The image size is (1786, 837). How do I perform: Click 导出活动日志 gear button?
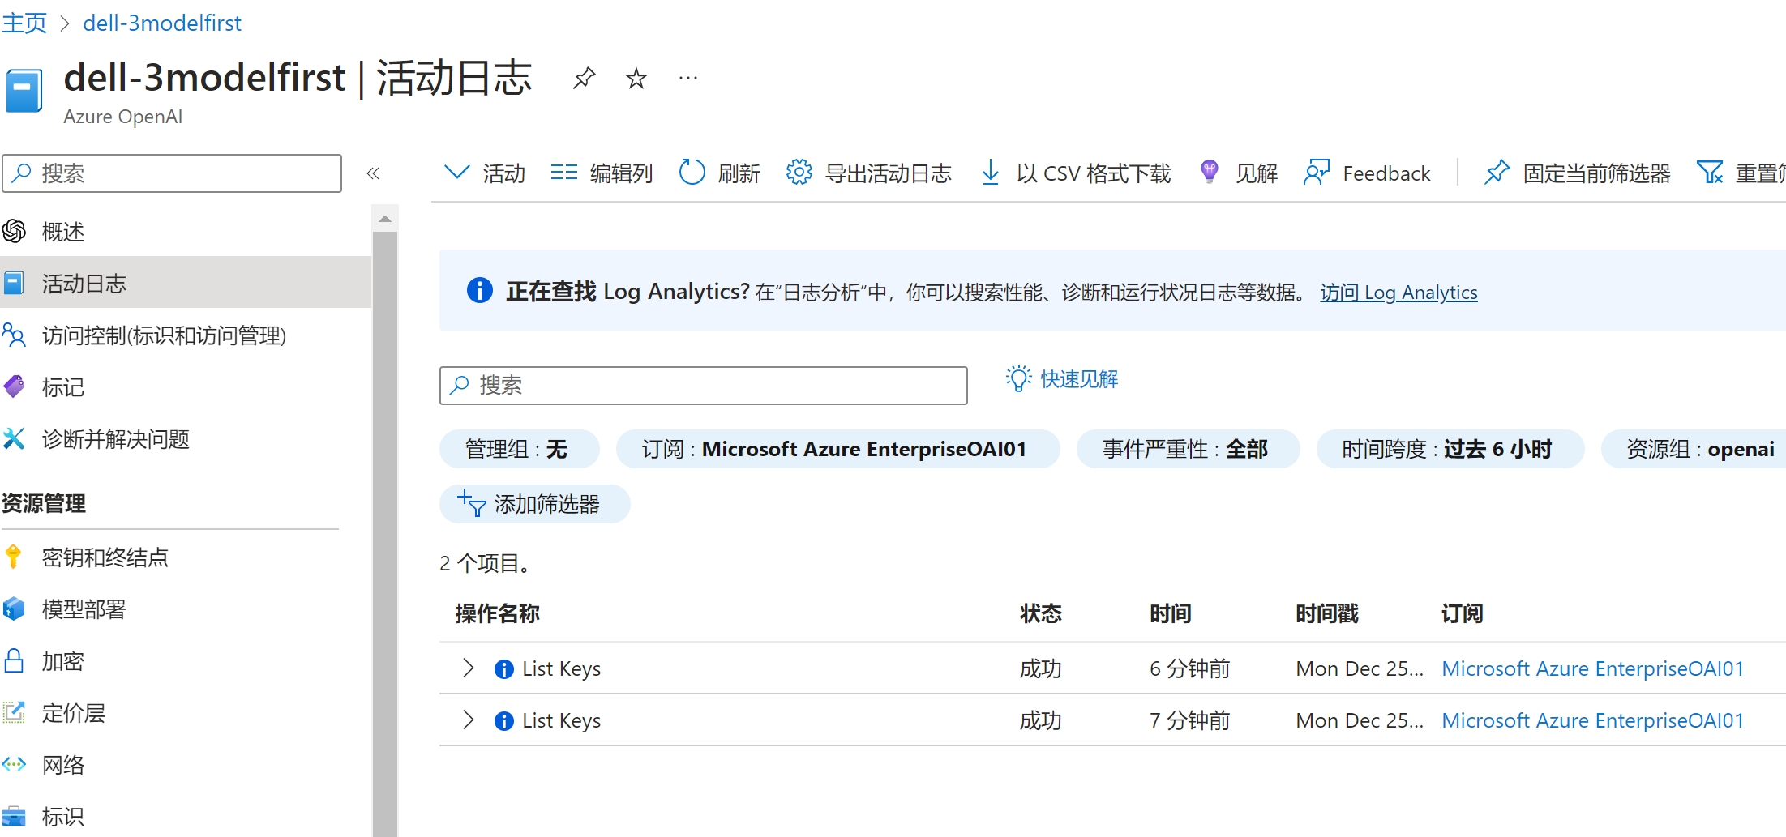pos(868,173)
